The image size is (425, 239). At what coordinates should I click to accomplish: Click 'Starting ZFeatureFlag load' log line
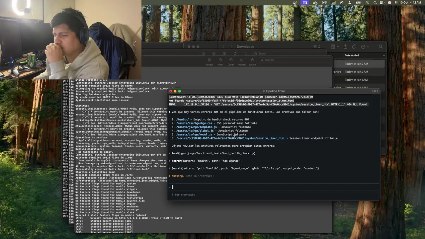(x=95, y=172)
